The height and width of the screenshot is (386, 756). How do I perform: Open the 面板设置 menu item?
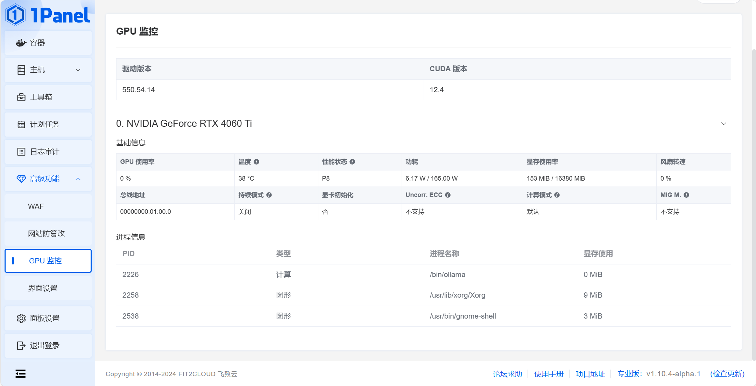(x=48, y=318)
